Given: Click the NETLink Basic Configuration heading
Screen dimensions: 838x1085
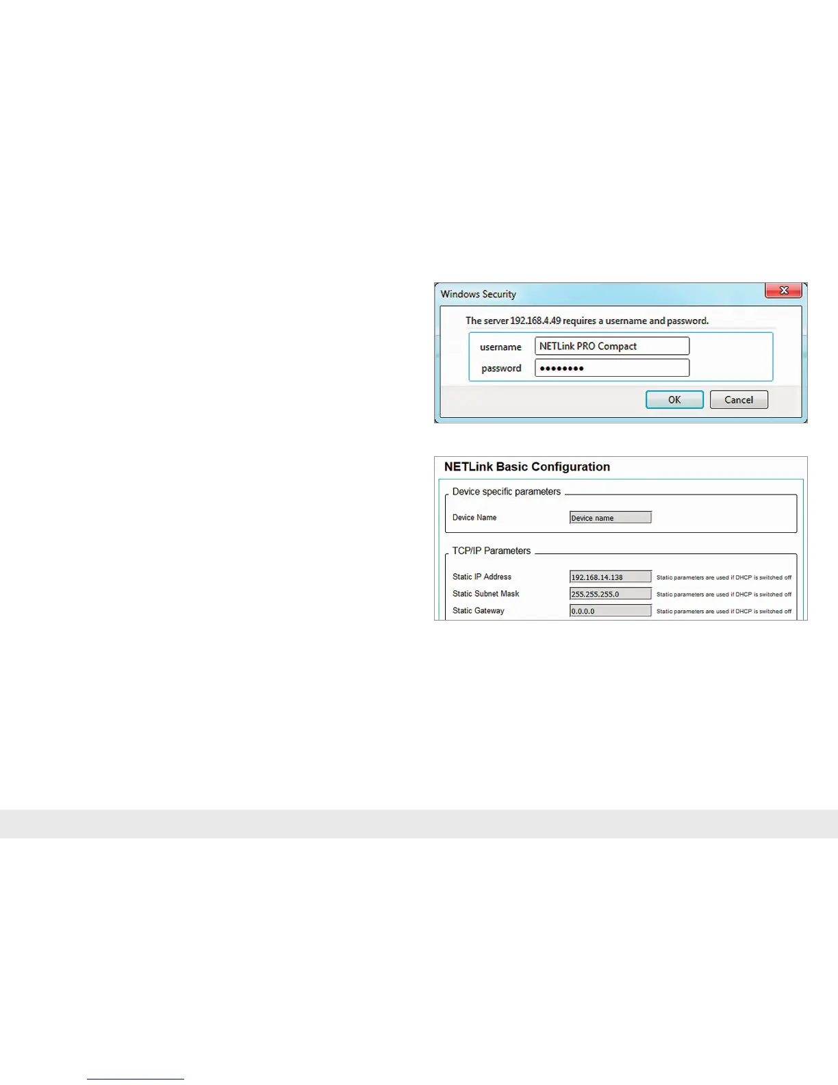Looking at the screenshot, I should (x=527, y=466).
